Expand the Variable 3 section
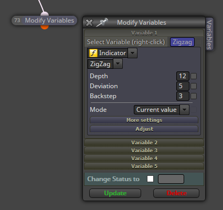The height and width of the screenshot is (210, 223). click(144, 151)
